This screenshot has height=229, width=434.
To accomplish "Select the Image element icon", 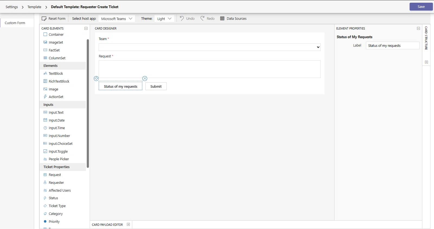I will [x=45, y=89].
